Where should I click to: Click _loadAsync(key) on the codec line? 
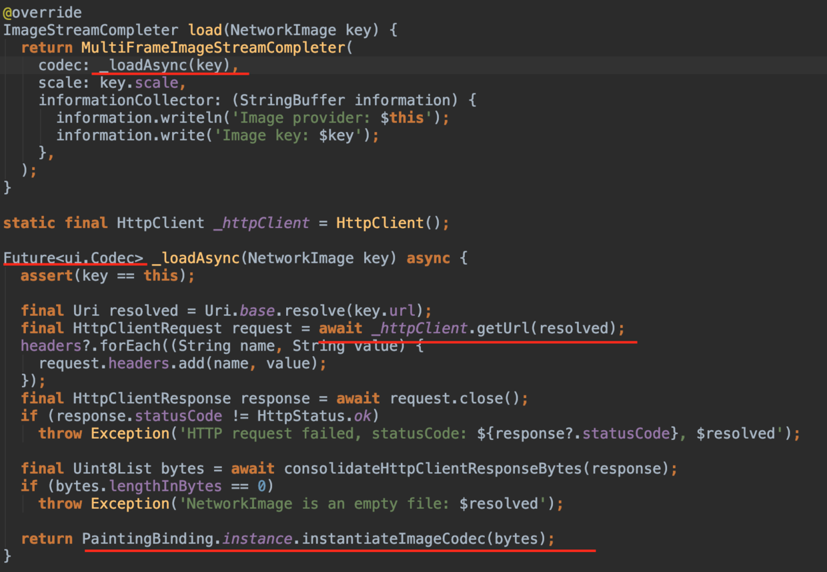pos(165,65)
